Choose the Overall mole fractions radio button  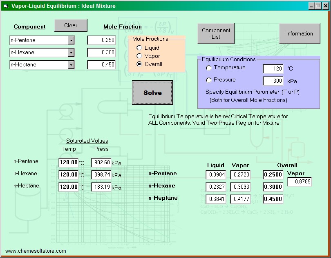pyautogui.click(x=139, y=64)
